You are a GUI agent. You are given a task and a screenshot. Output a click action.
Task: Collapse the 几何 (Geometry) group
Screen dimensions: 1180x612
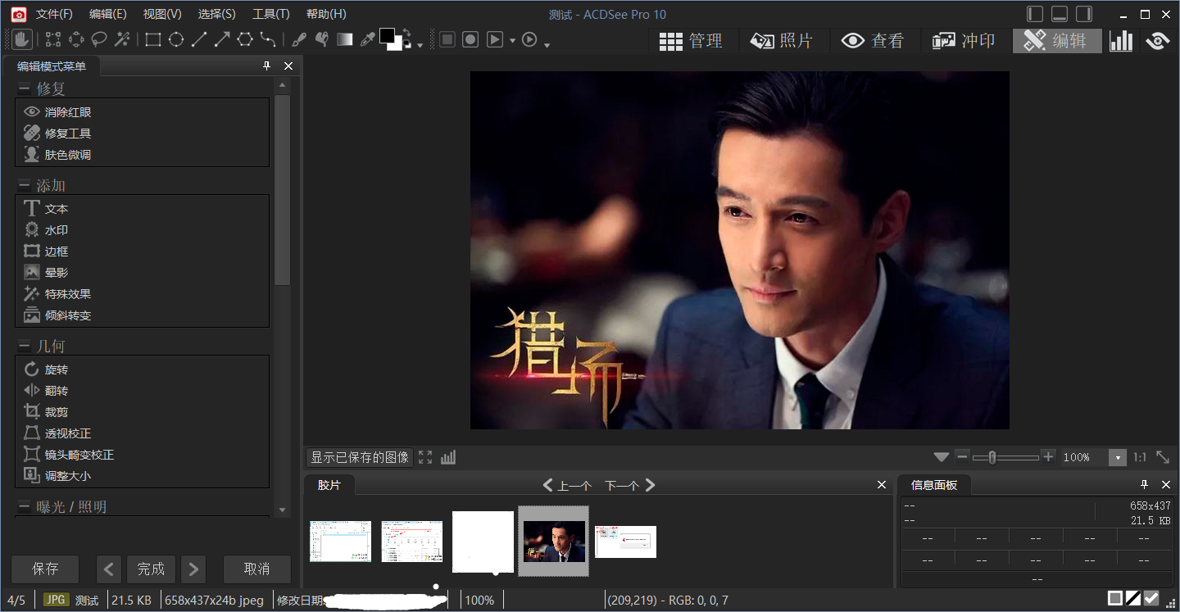tap(24, 346)
